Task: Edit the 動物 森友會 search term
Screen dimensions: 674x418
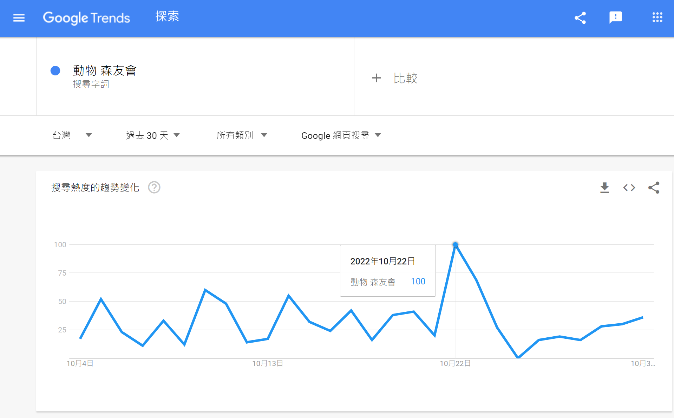Action: point(105,70)
